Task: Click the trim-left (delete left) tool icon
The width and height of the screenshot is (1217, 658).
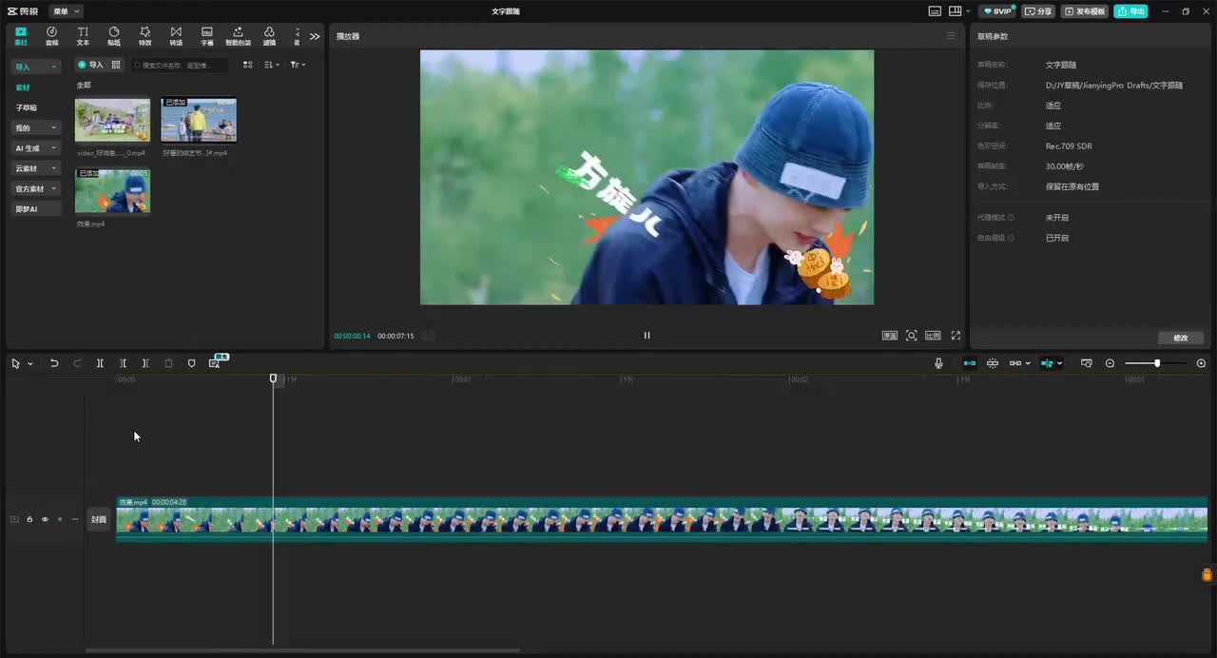Action: [123, 363]
